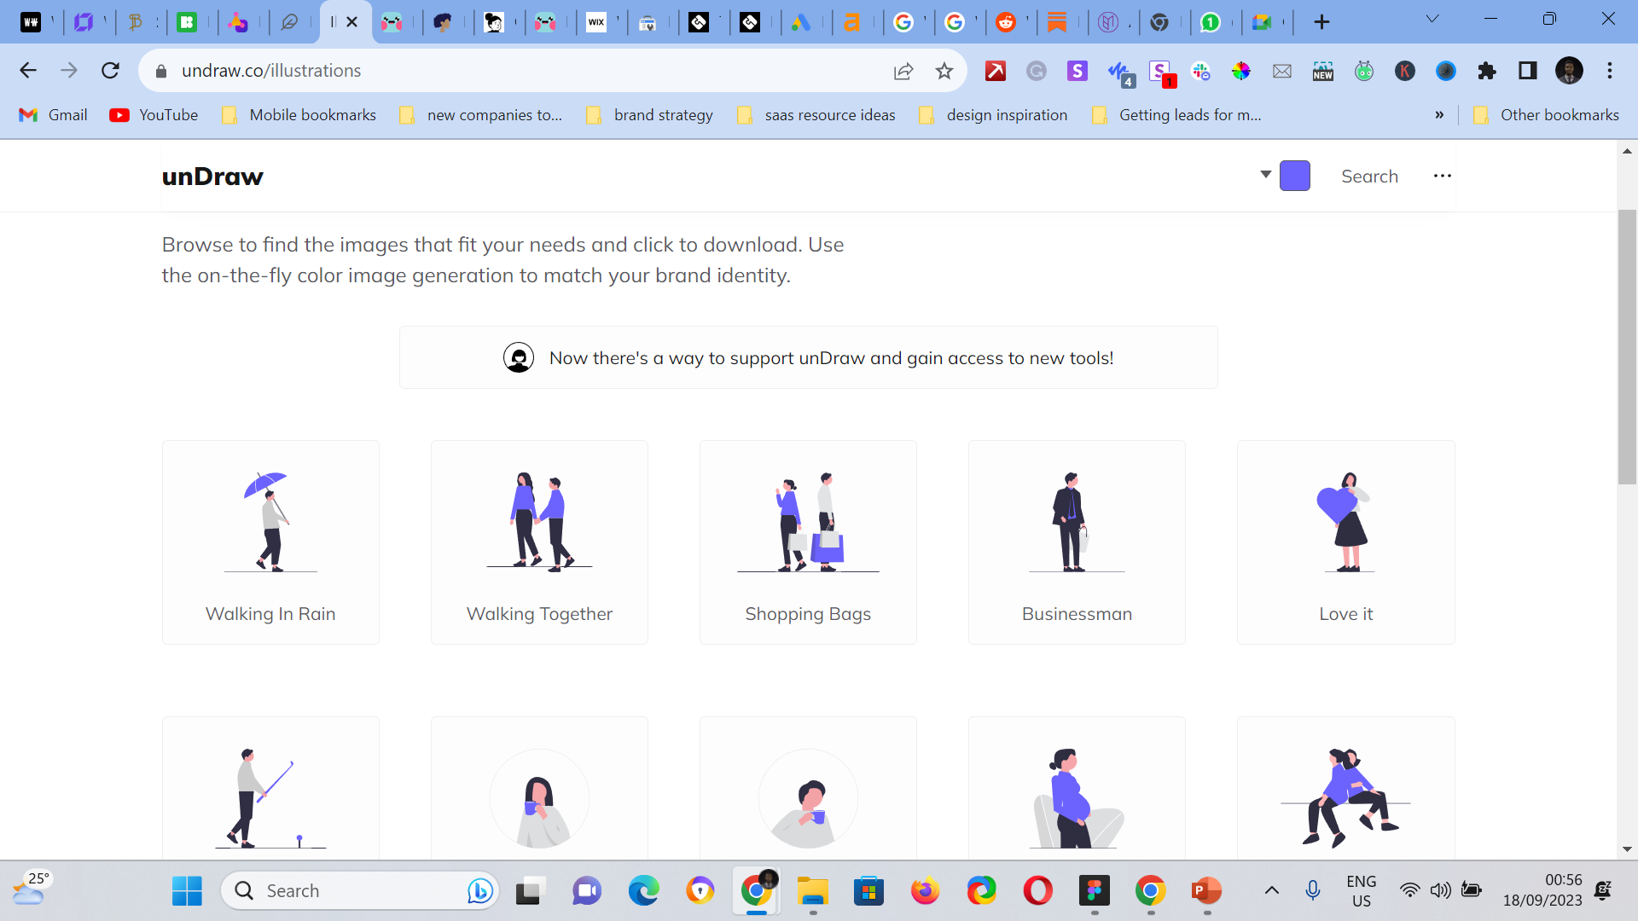Select the Walking In Rain illustration
The width and height of the screenshot is (1638, 921).
click(x=270, y=542)
